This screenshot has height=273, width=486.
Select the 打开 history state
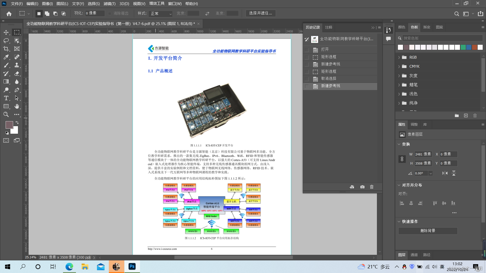point(340,50)
